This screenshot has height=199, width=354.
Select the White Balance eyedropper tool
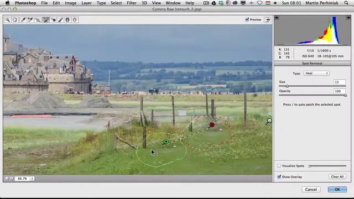[x=23, y=20]
